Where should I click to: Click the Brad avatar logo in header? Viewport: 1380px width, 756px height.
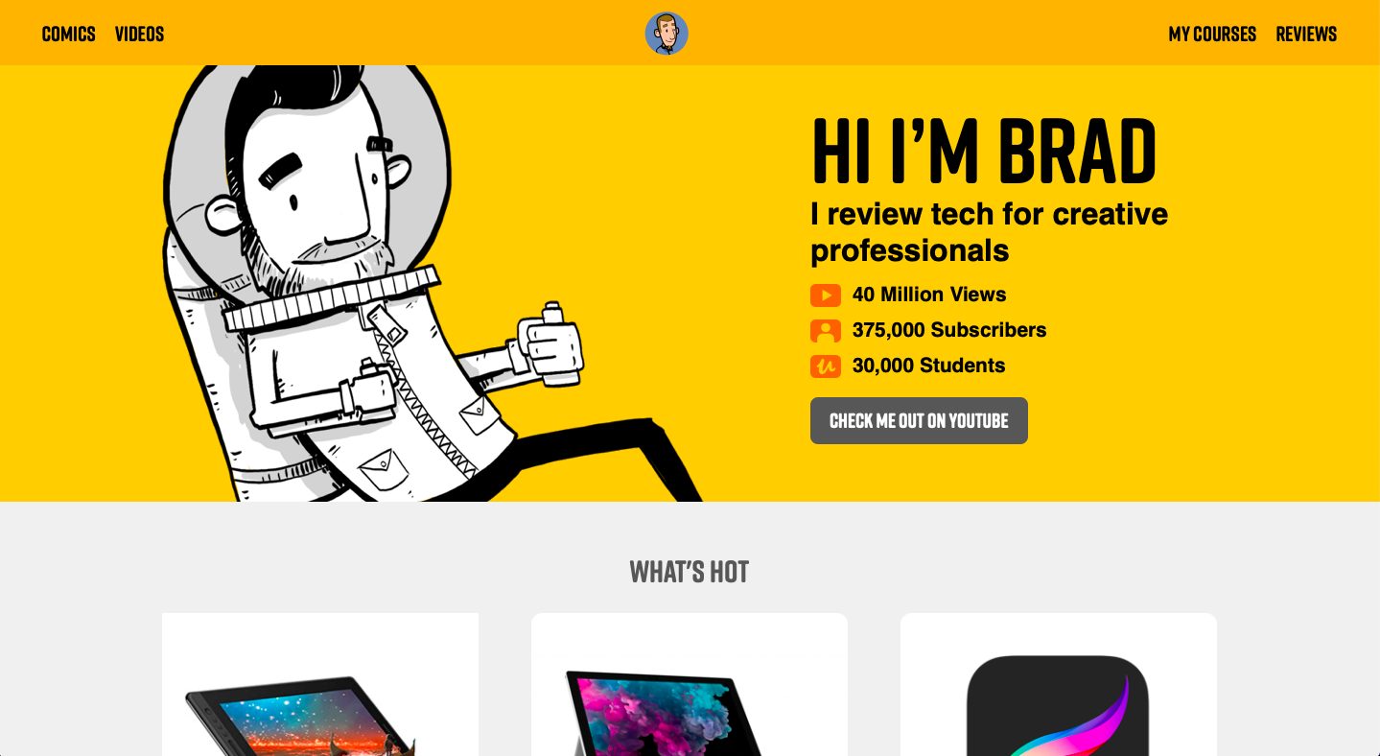point(667,34)
